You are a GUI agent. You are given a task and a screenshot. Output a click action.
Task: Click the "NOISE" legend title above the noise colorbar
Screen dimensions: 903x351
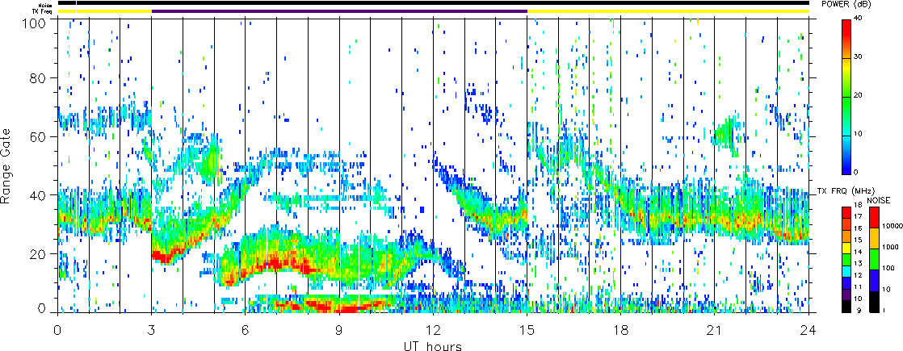878,199
